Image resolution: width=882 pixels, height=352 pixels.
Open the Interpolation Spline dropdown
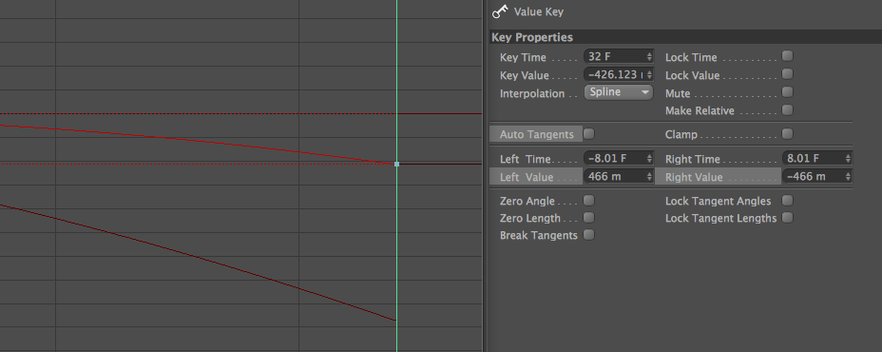pos(618,92)
